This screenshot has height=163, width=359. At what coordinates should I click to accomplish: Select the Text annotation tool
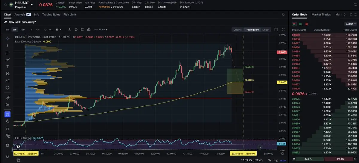click(7, 66)
